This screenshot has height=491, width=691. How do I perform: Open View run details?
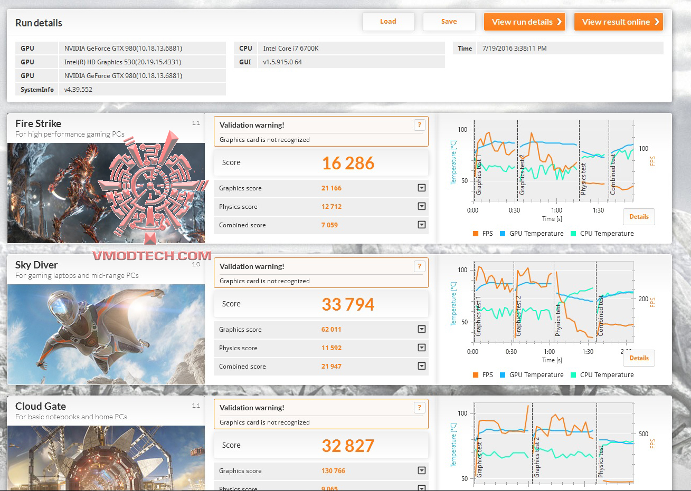(x=525, y=22)
